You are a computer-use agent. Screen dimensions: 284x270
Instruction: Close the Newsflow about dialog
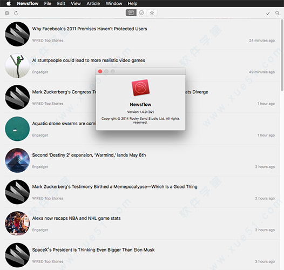[x=100, y=71]
